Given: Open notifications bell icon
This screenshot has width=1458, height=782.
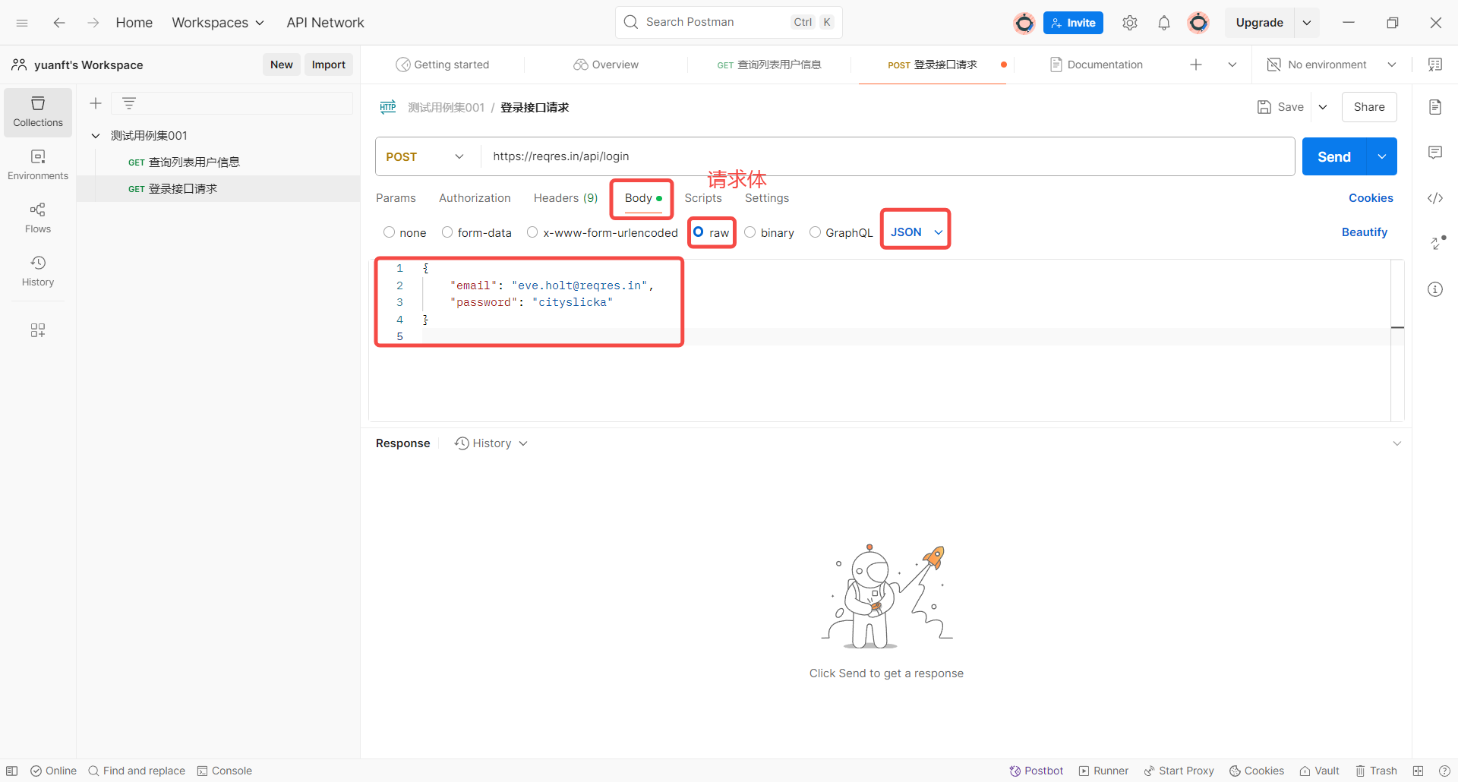Looking at the screenshot, I should [1164, 23].
